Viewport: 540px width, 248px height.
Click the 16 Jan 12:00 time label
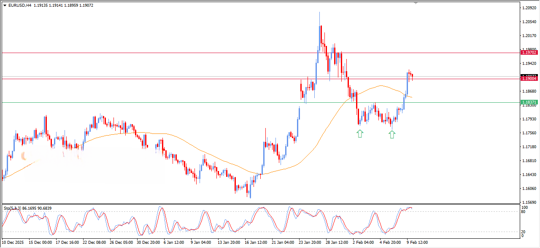(256, 243)
